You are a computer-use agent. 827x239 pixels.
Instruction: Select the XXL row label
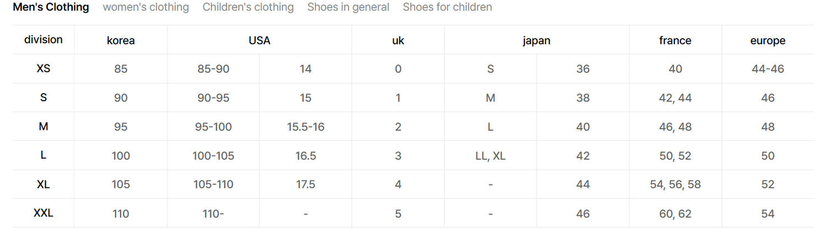point(44,213)
